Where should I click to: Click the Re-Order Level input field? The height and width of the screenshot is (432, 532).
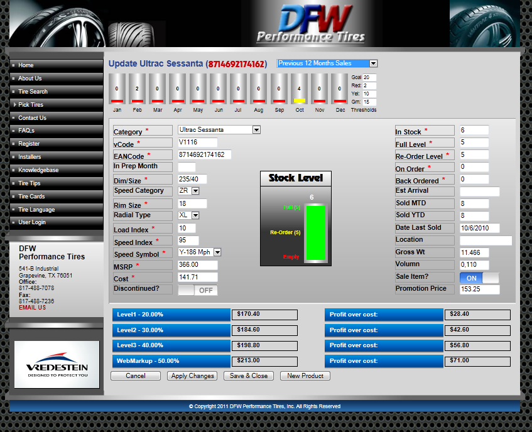pos(474,154)
